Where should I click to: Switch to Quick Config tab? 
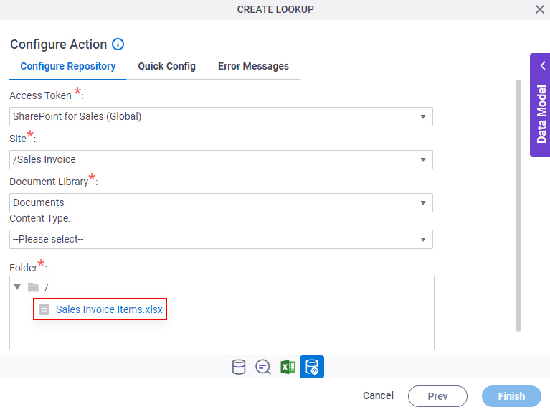166,66
